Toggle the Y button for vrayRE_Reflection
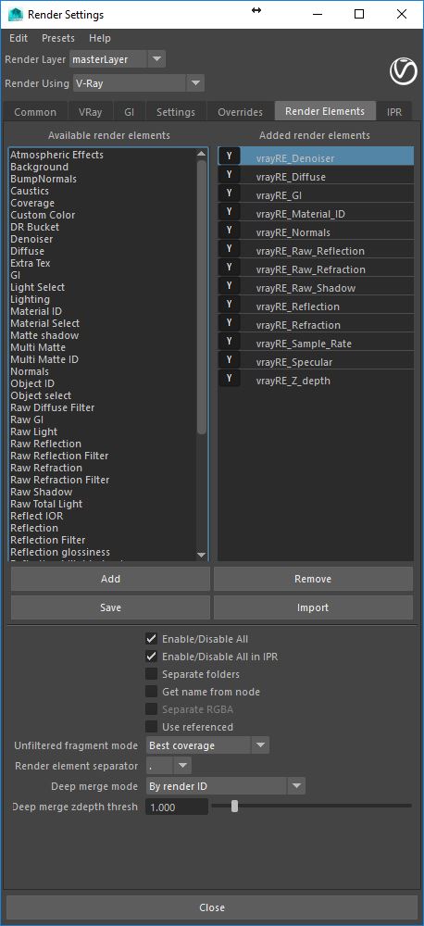 point(229,305)
